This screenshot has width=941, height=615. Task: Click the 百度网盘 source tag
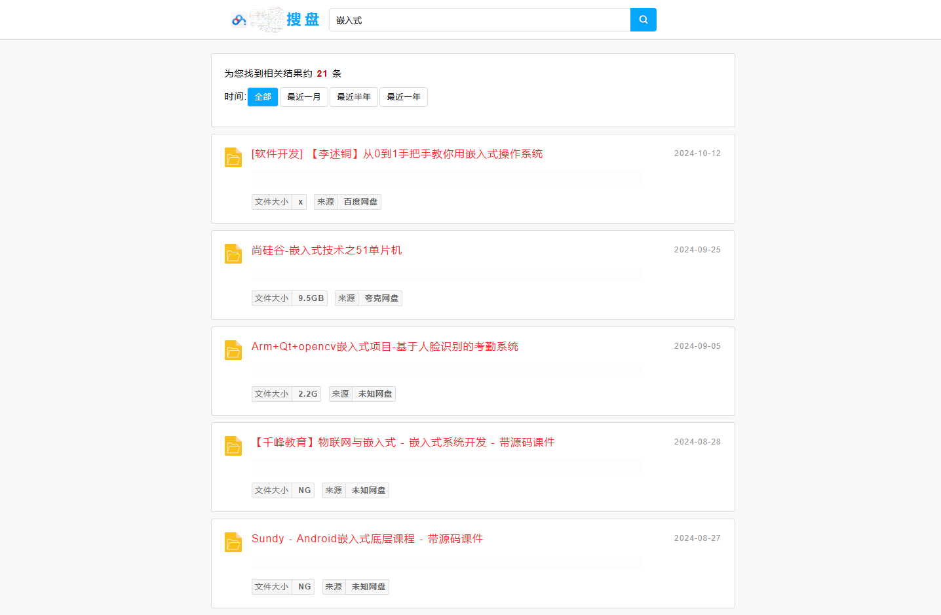[360, 202]
